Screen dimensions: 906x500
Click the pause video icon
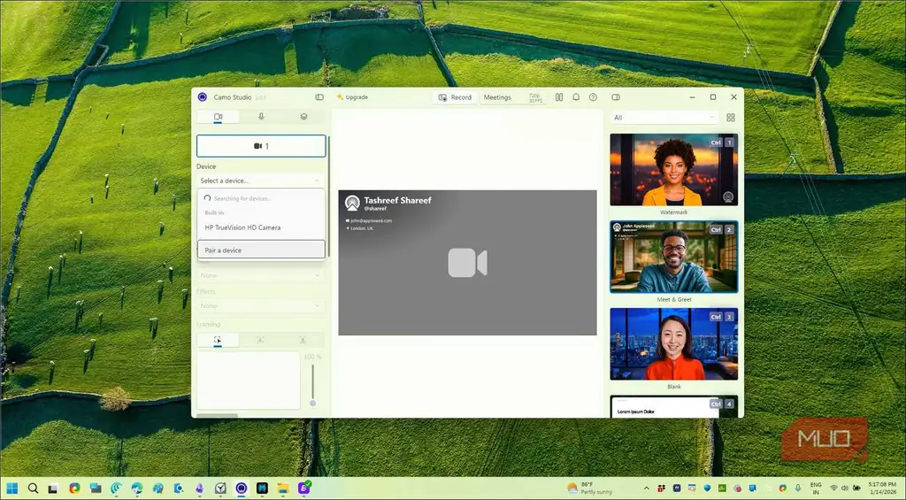pyautogui.click(x=559, y=97)
